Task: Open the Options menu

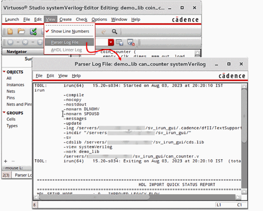Action: (99, 19)
